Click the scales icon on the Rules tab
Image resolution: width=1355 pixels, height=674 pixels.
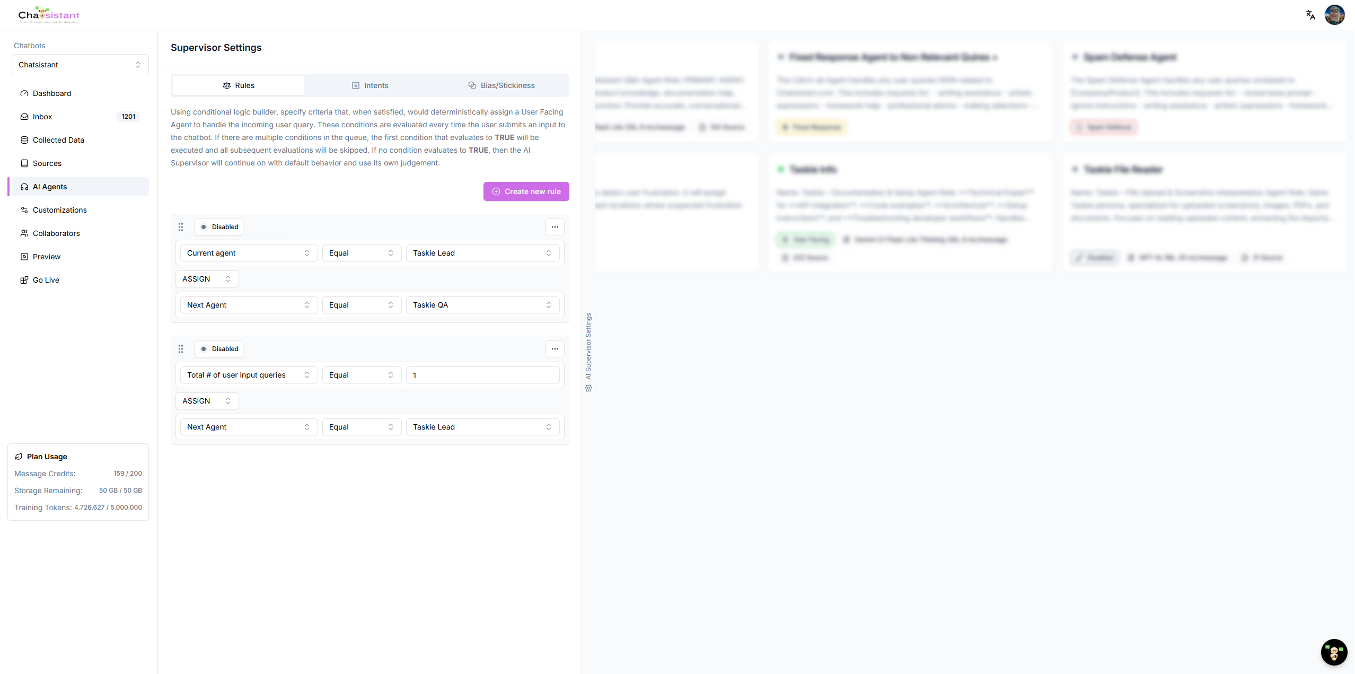click(x=227, y=85)
